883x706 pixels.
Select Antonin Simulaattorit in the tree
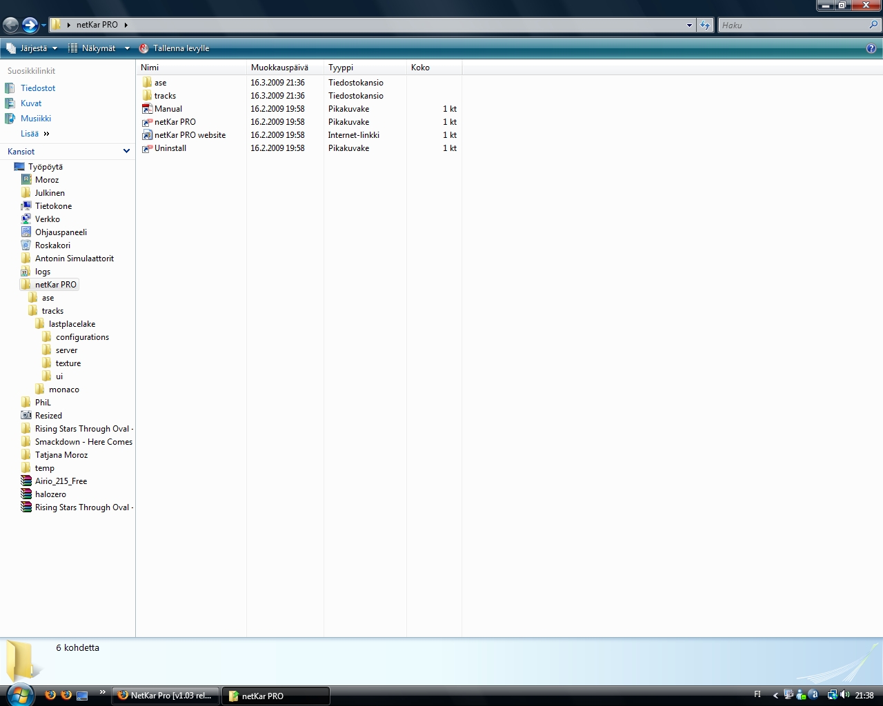(75, 259)
